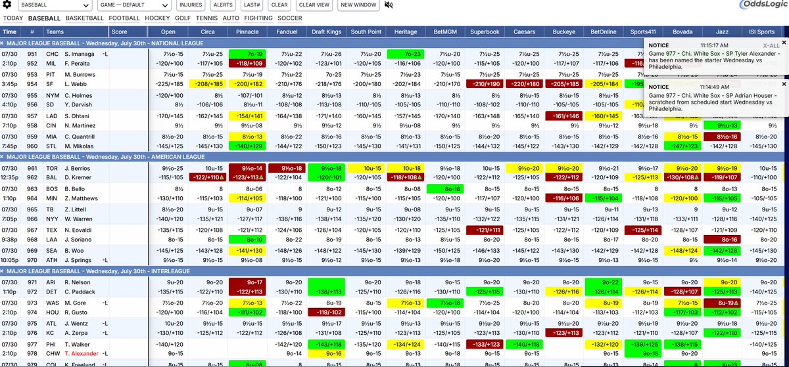Select the Draft Kings column header
The image size is (789, 367).
tap(327, 31)
